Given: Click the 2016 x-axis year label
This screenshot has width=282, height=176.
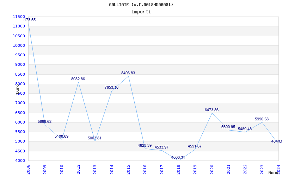Looking at the screenshot, I should coord(145,170).
